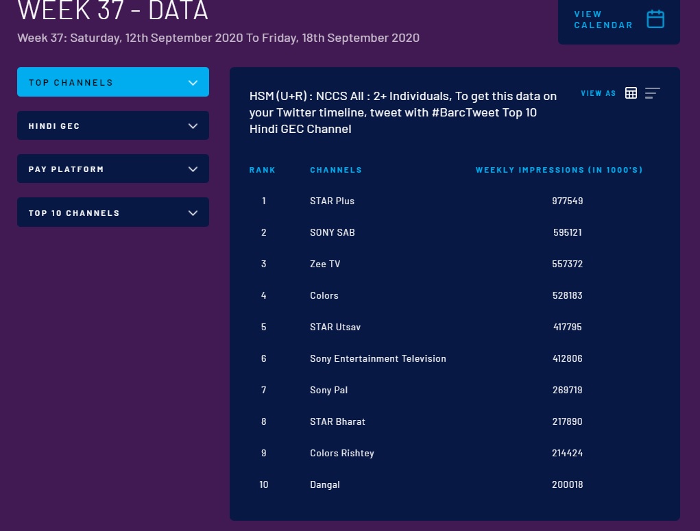Screen dimensions: 700x531
Task: Click Sony Entertainment Television channel name
Action: pyautogui.click(x=378, y=358)
